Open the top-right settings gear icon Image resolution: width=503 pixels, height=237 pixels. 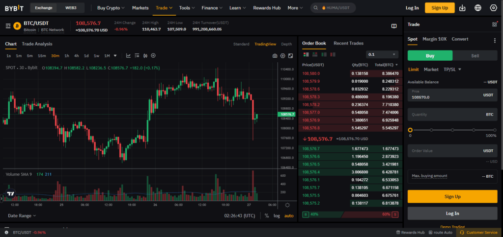click(493, 8)
